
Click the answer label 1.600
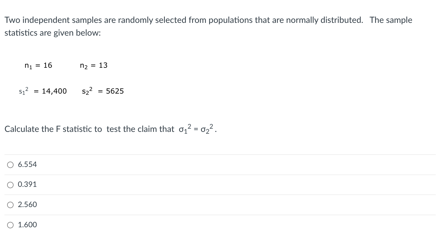click(x=27, y=225)
